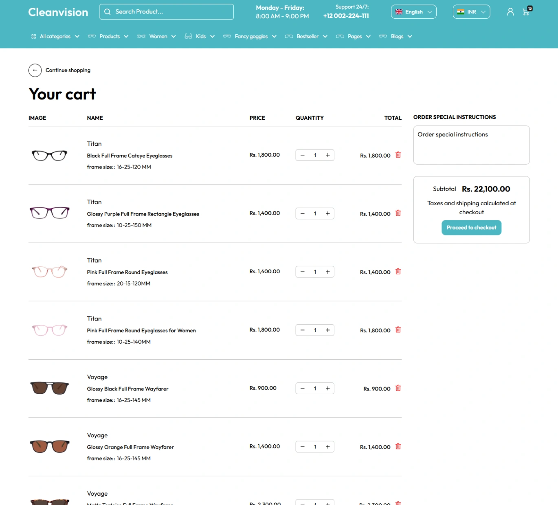Increase quantity of Glossy Purple Rectangle Eyeglasses
558x505 pixels.
pyautogui.click(x=327, y=213)
